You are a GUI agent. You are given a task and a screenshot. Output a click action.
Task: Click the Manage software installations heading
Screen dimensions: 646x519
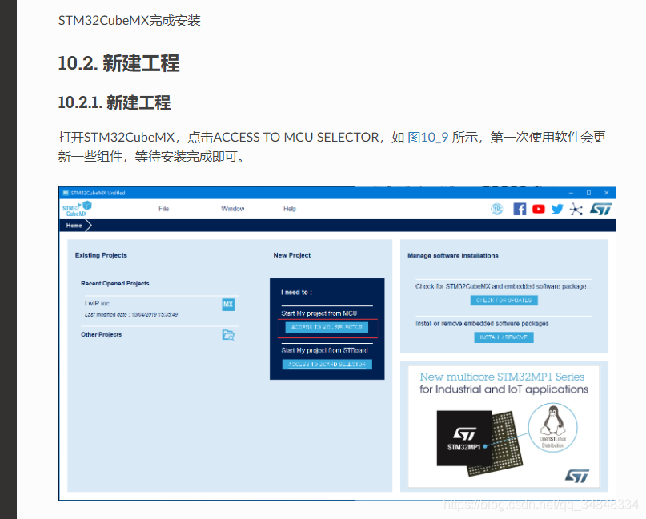click(x=453, y=256)
